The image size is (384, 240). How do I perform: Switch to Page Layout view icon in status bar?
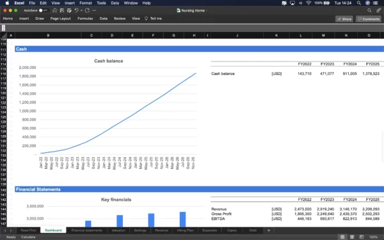pyautogui.click(x=352, y=237)
